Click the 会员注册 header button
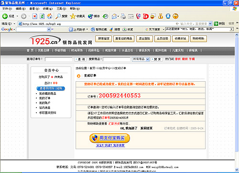 163,39
